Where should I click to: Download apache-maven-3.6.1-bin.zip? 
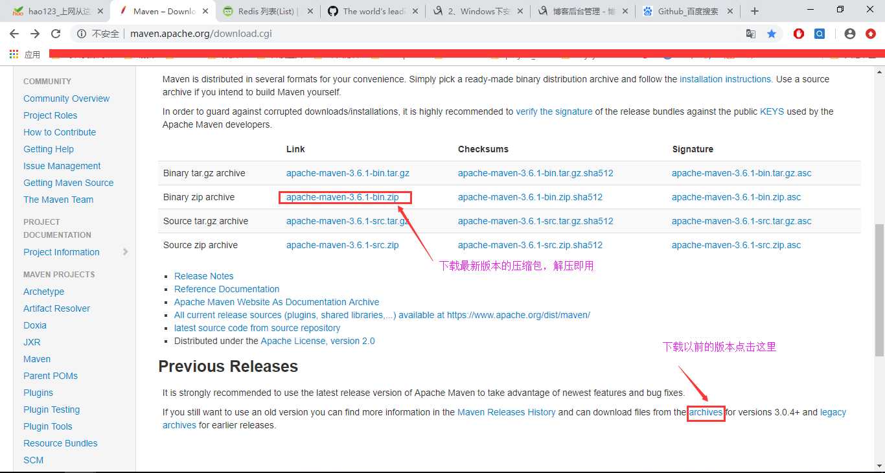click(343, 197)
